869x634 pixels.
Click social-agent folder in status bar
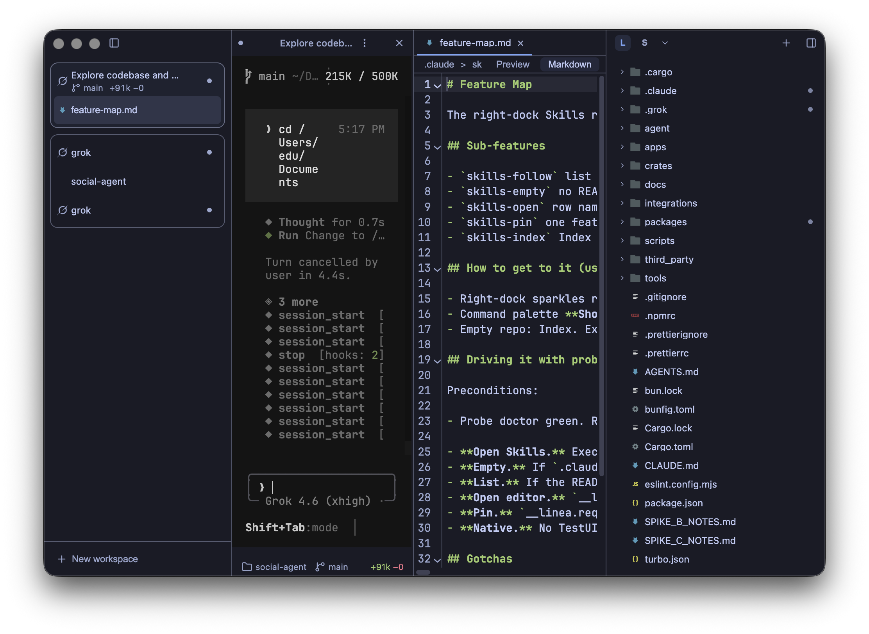pyautogui.click(x=274, y=567)
